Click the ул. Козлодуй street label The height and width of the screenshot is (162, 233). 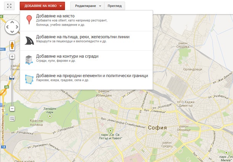[162, 106]
